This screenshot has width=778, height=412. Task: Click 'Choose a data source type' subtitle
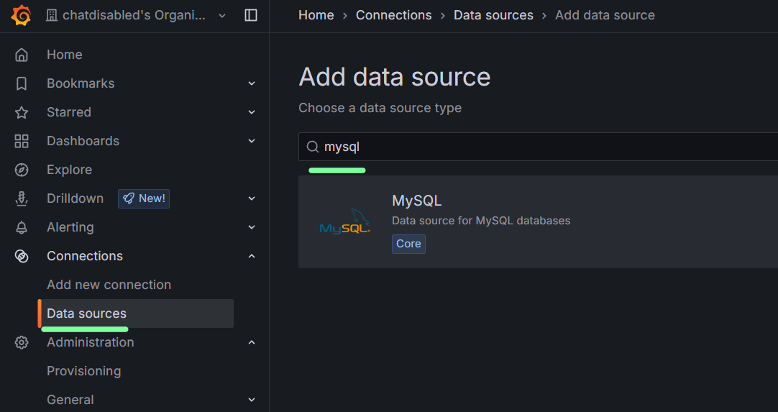[x=380, y=108]
